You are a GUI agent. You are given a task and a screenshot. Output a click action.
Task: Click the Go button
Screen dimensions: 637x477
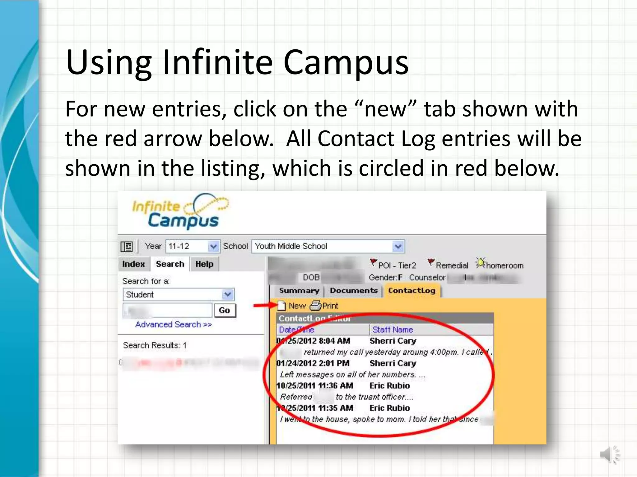225,310
